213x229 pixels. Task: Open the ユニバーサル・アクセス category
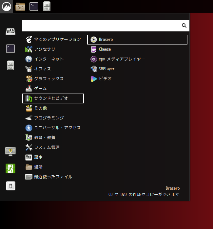coord(53,128)
